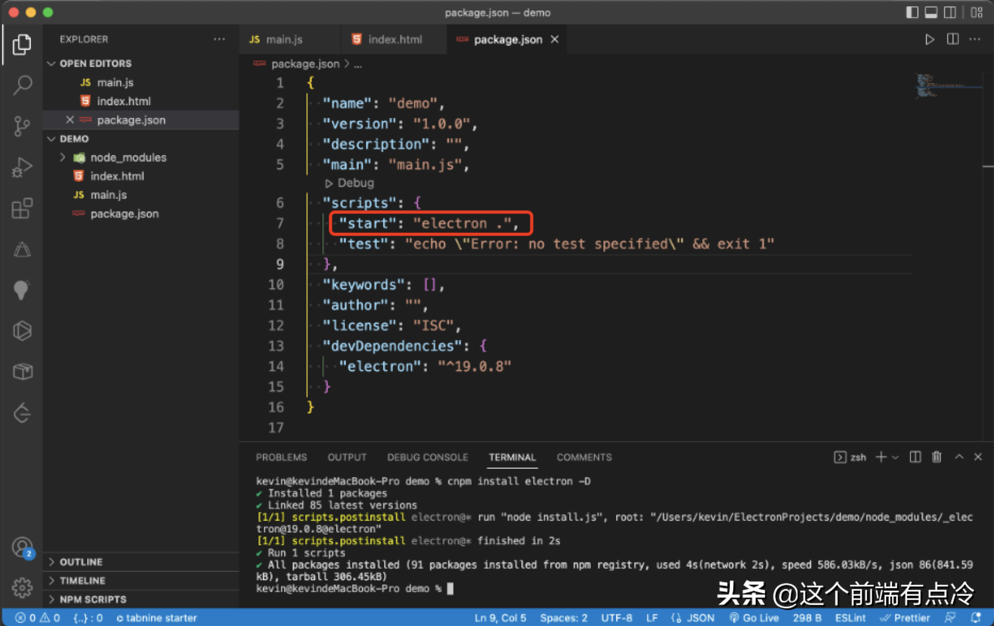Viewport: 994px width, 626px height.
Task: Open notifications bell in status bar
Action: tap(976, 618)
